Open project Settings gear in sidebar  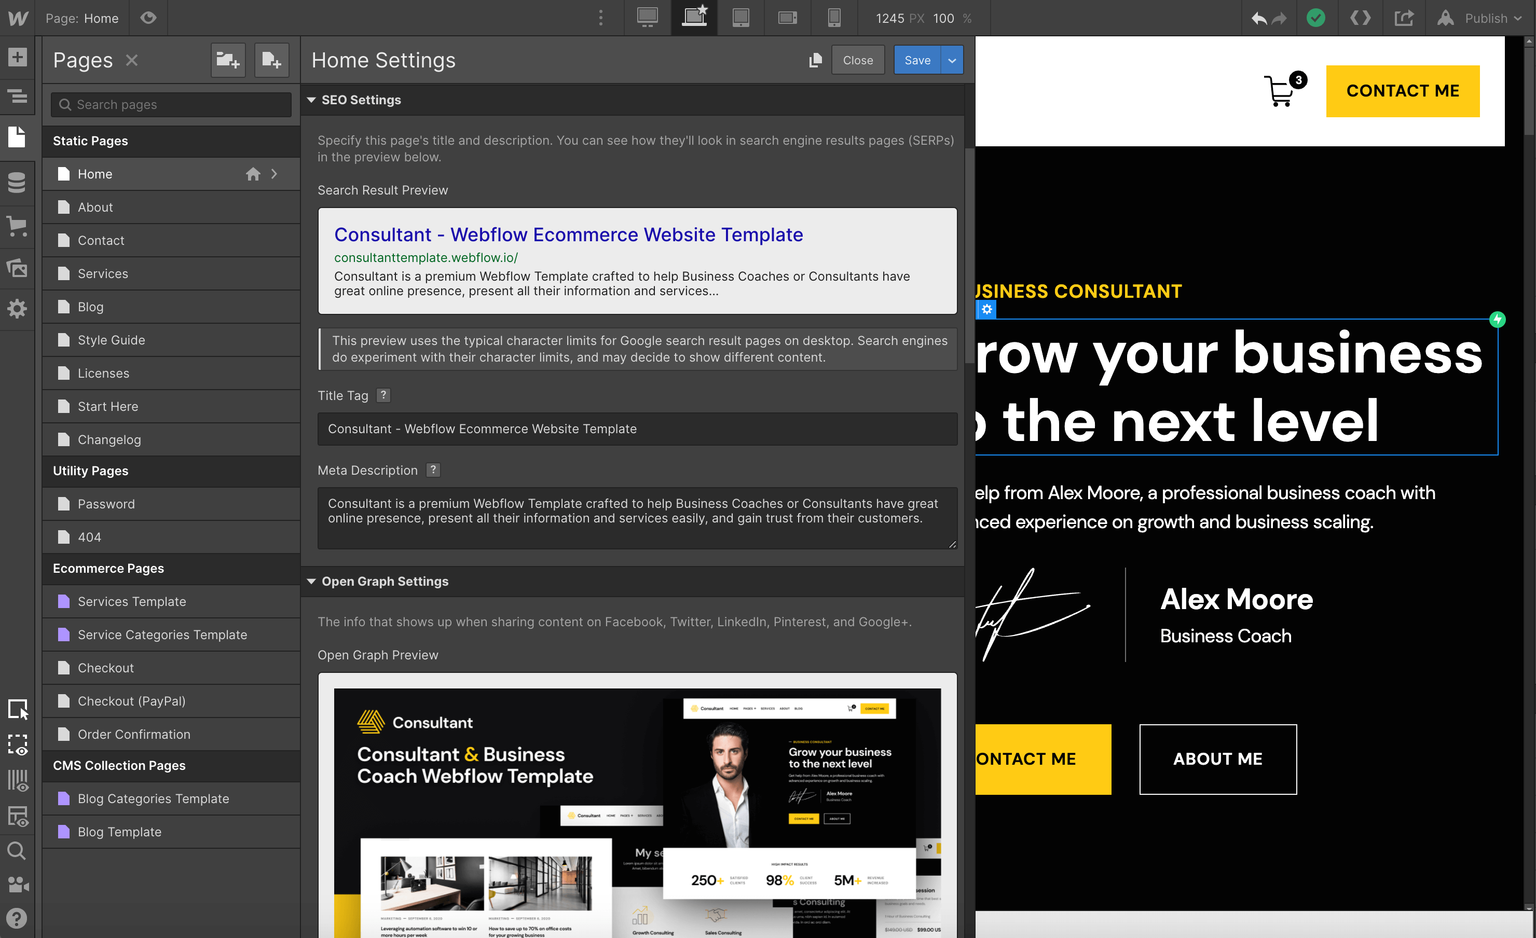[17, 309]
